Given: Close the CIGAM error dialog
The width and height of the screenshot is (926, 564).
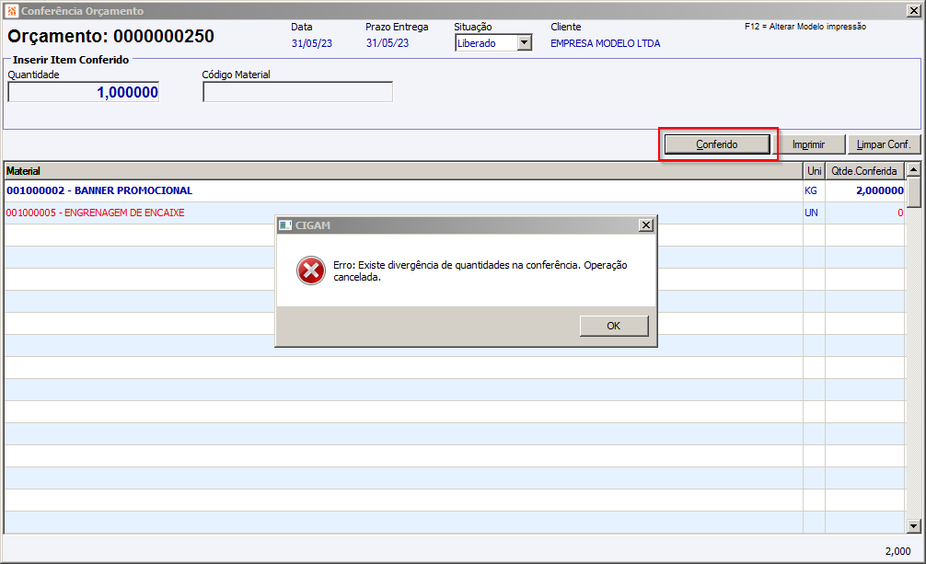Looking at the screenshot, I should 646,225.
